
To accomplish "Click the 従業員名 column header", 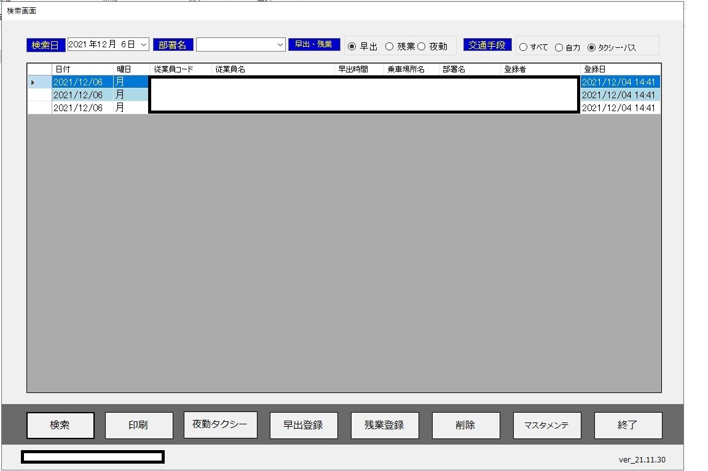I will (273, 69).
